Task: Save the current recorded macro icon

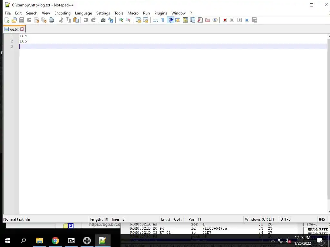Action: click(x=255, y=20)
